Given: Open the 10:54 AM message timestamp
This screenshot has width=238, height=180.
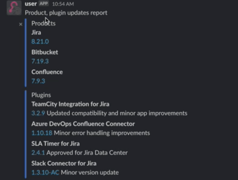Looking at the screenshot, I should [63, 4].
